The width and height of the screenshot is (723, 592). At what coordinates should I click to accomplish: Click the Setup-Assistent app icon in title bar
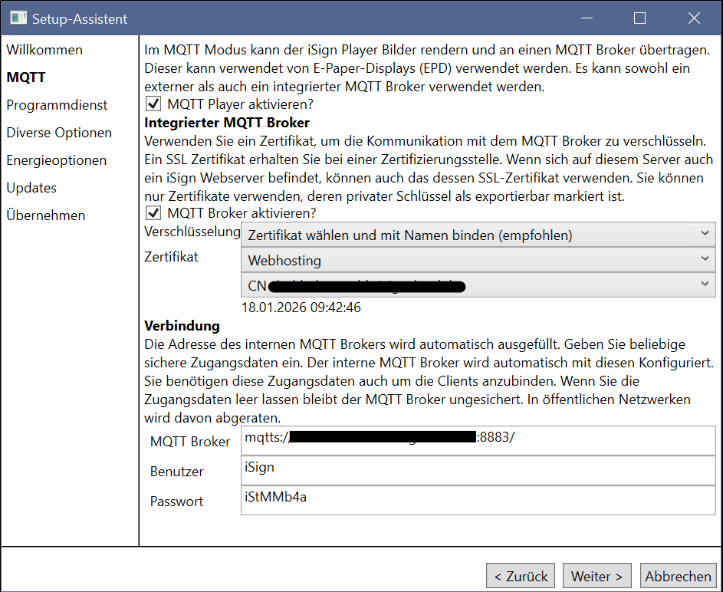click(x=18, y=18)
